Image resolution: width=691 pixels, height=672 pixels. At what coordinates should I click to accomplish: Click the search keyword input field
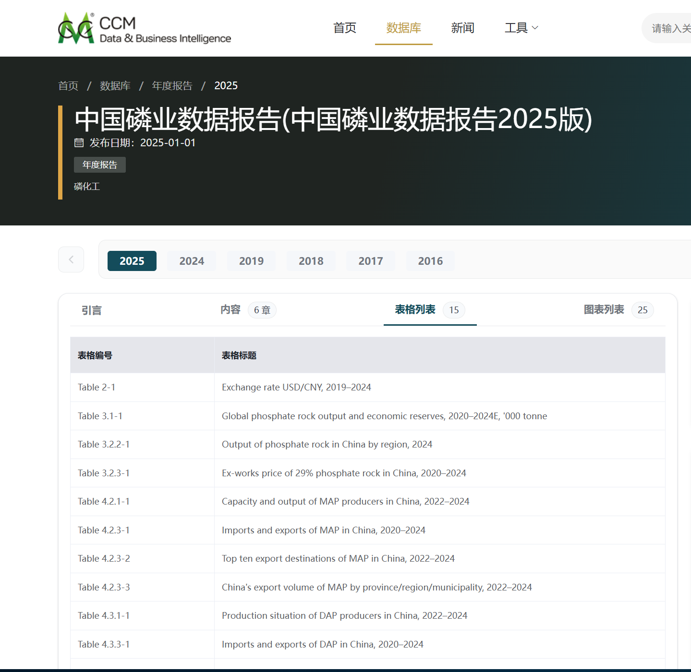click(670, 29)
